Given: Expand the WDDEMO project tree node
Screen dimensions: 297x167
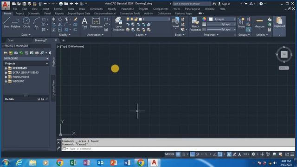Looking at the screenshot, I should click(6, 82).
